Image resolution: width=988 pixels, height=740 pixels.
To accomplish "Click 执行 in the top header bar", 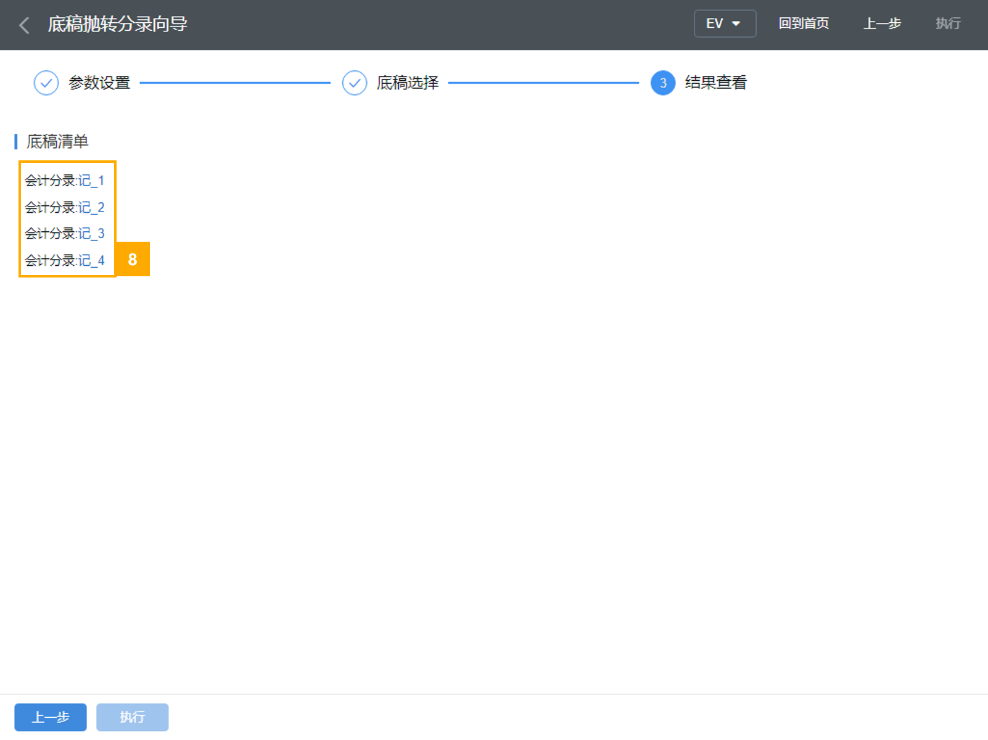I will [948, 24].
